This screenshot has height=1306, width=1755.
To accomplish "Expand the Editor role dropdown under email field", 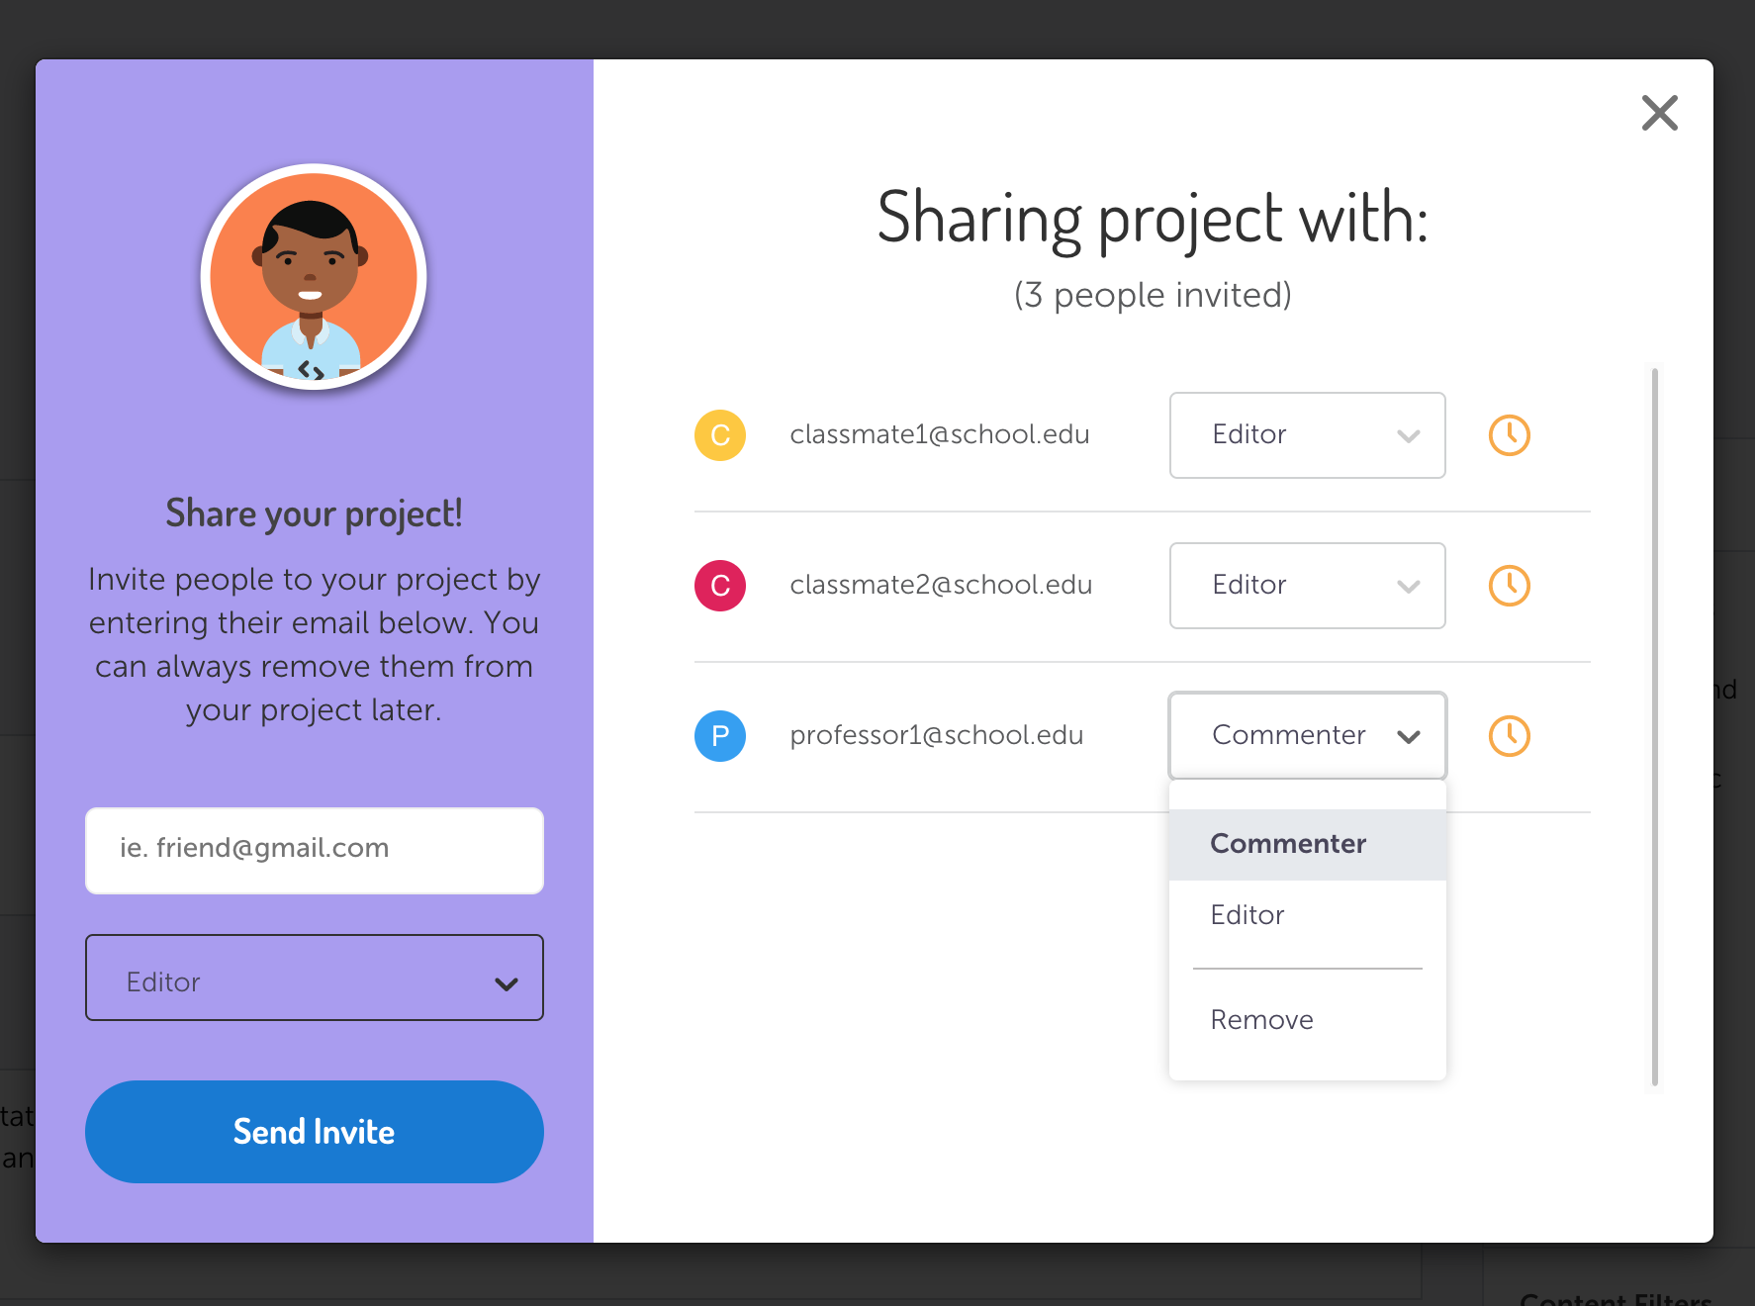I will point(314,978).
